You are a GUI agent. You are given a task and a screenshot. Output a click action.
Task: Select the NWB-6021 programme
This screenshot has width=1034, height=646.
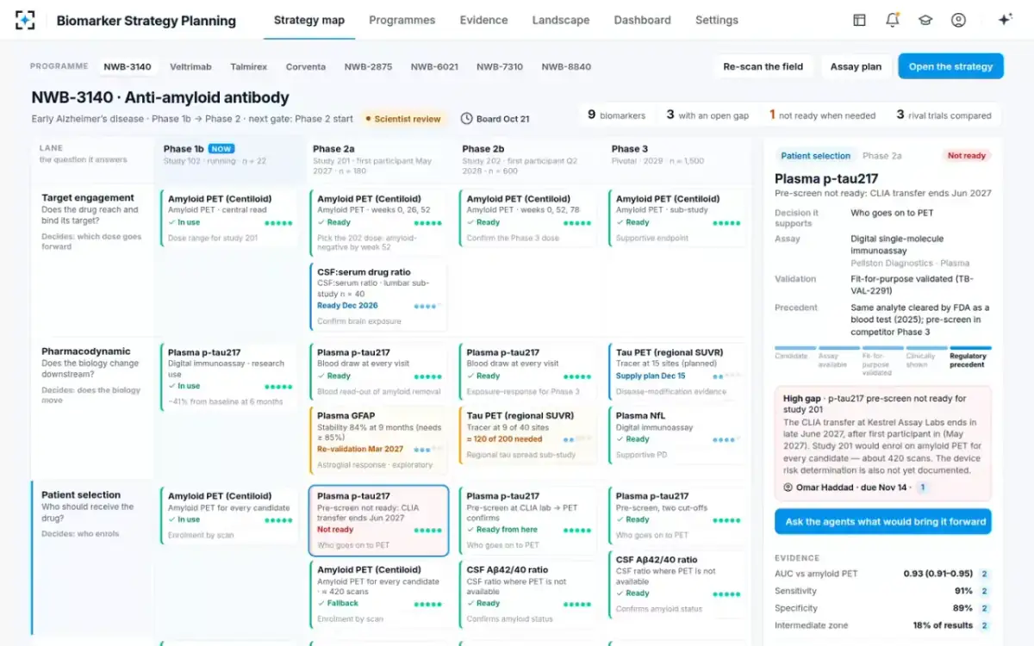point(434,66)
